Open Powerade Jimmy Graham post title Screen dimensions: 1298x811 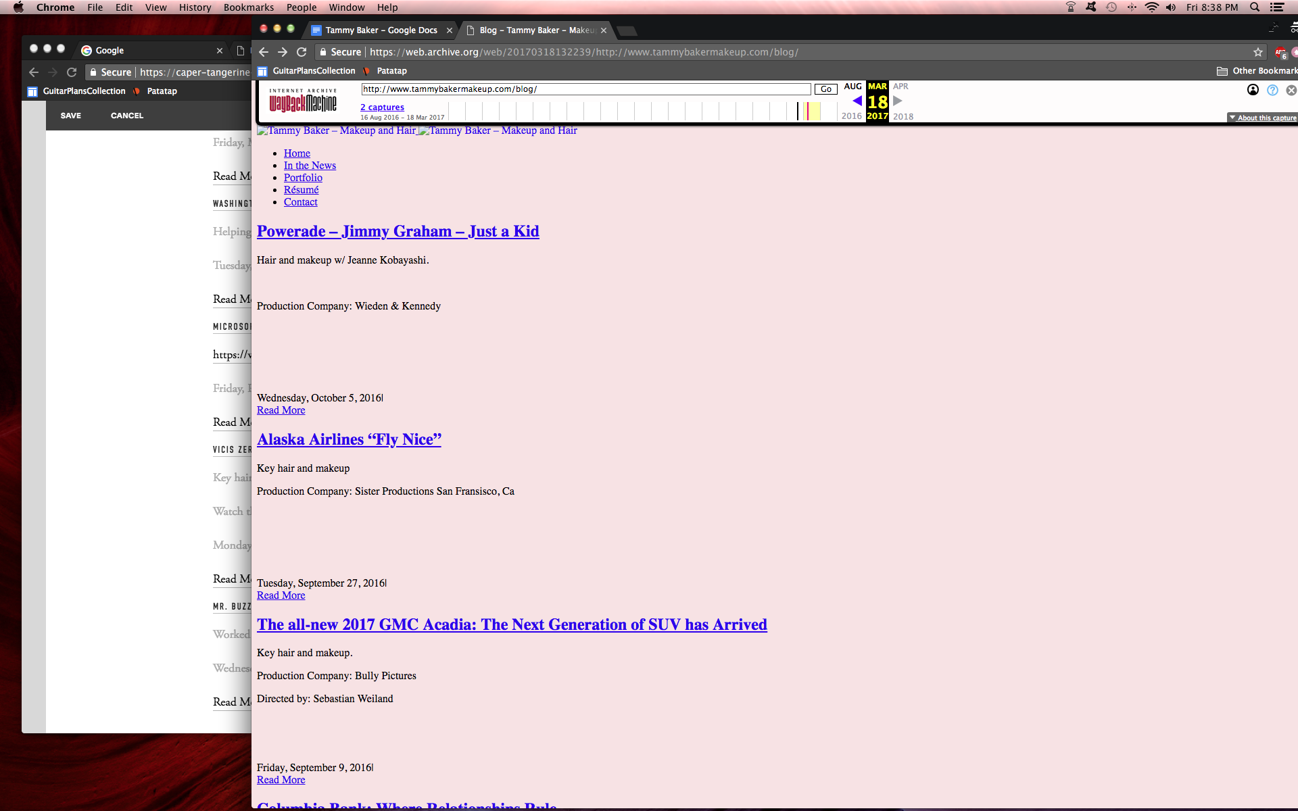click(398, 231)
